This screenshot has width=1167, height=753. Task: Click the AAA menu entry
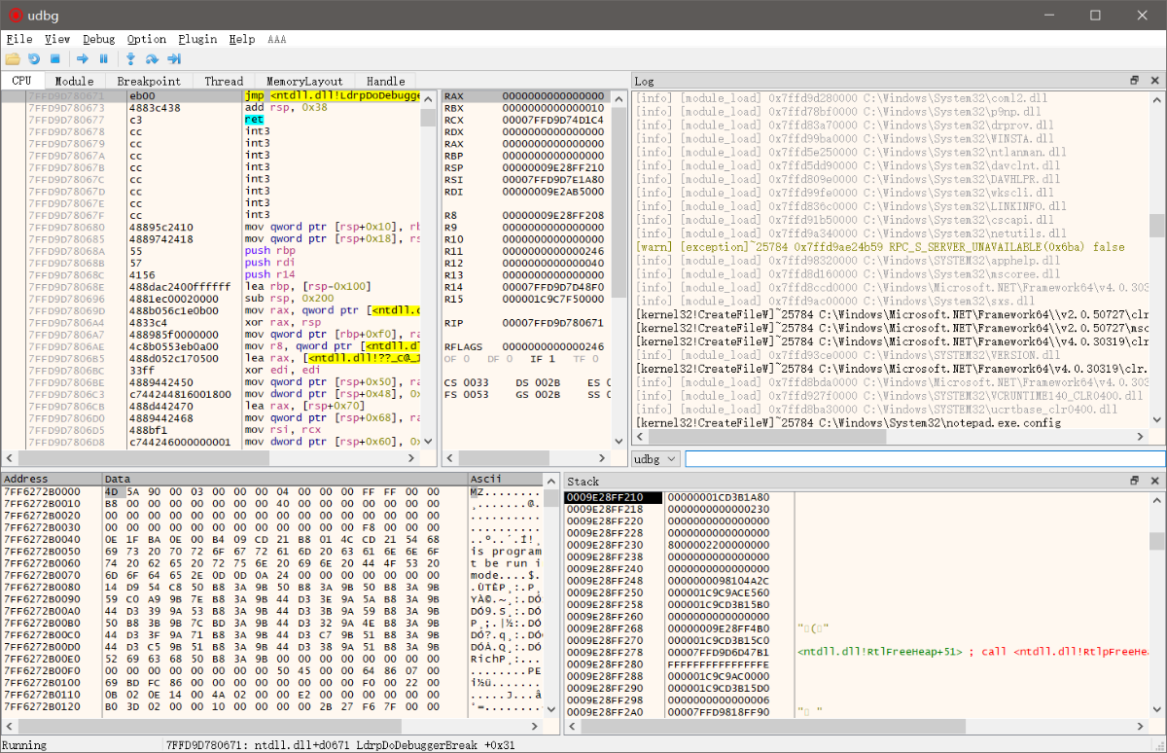tap(277, 39)
